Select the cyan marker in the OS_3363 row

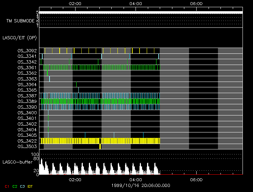[x=50, y=79]
